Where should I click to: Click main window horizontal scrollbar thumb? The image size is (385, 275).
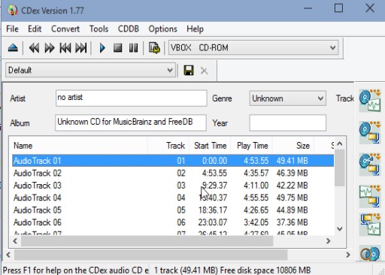point(151,255)
